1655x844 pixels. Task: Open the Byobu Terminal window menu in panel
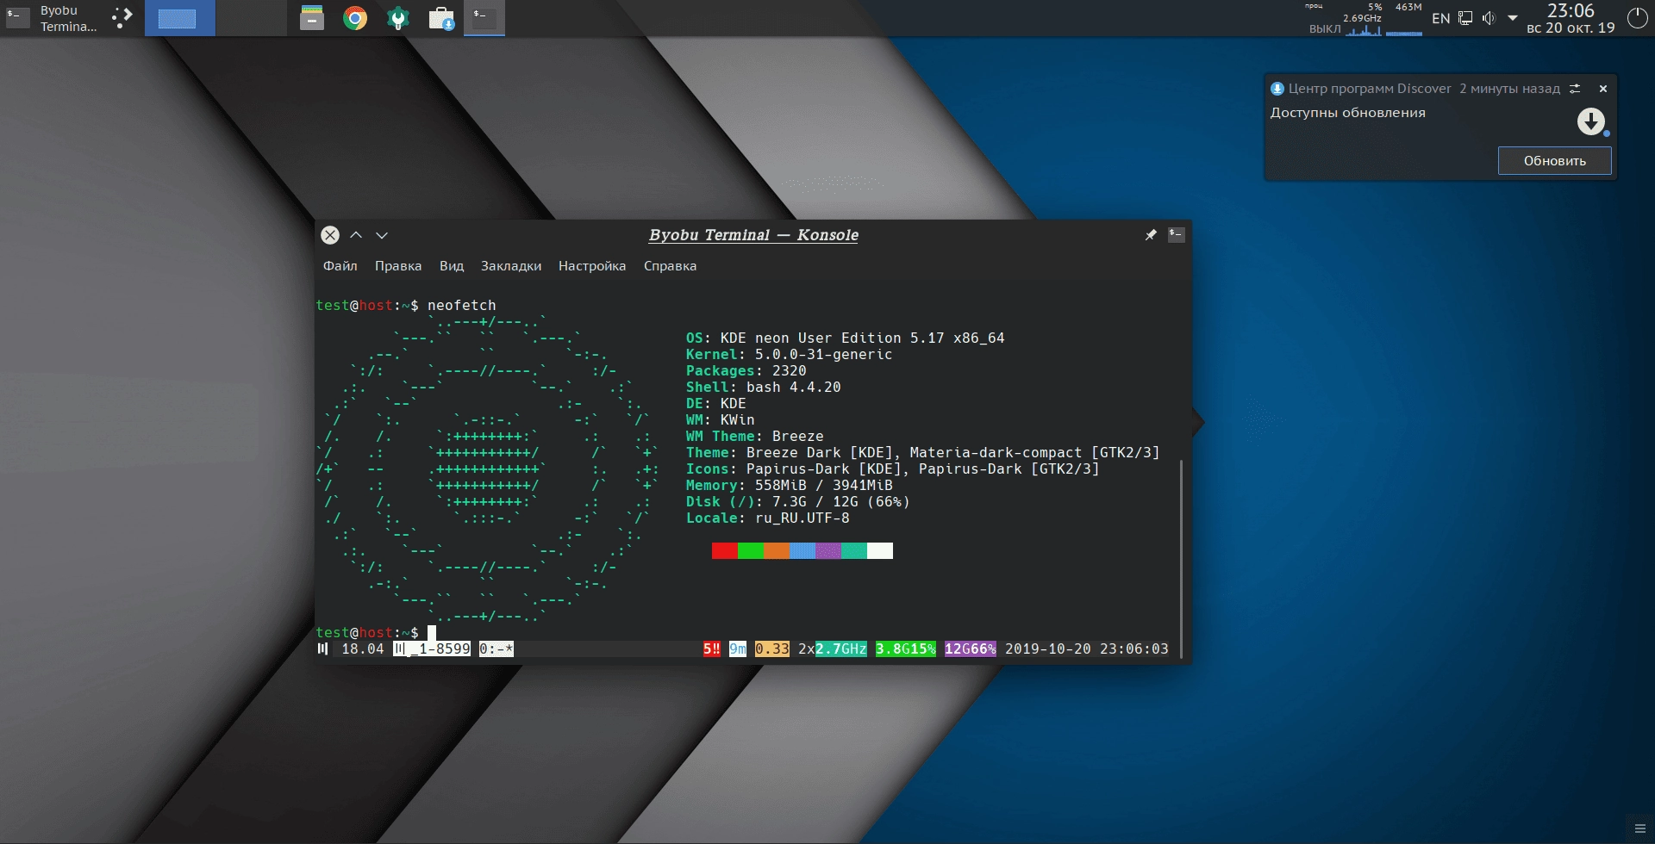coord(52,18)
